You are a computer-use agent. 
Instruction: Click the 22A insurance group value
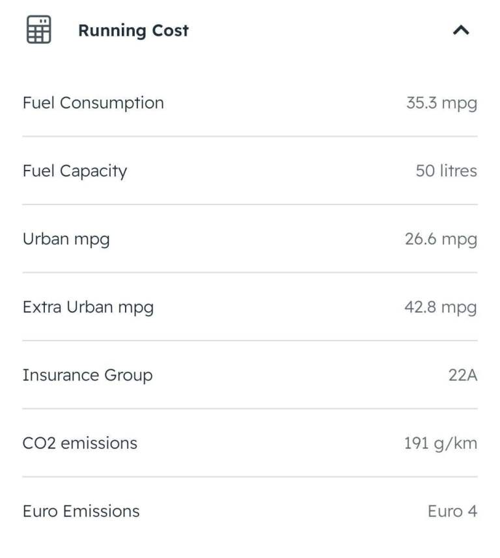(462, 376)
